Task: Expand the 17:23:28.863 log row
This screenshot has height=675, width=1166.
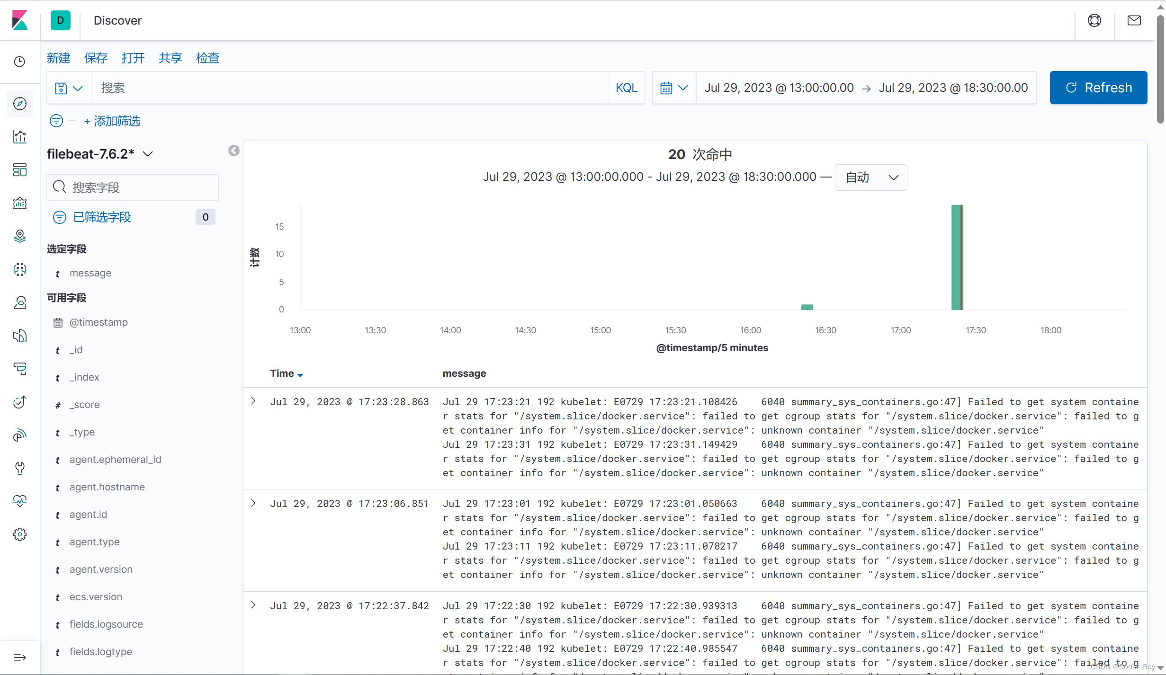Action: click(253, 401)
